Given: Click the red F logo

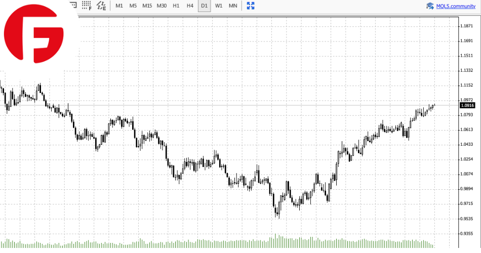Looking at the screenshot, I should tap(34, 35).
